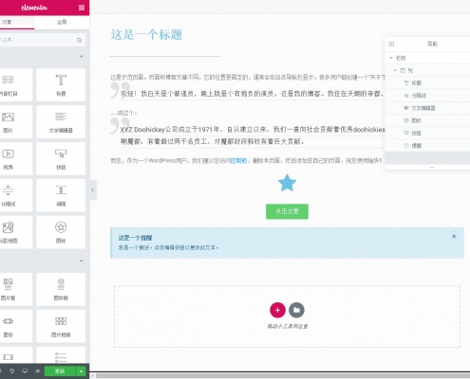This screenshot has height=379, width=470.
Task: Collapse the Elementor side panel
Action: (x=92, y=189)
